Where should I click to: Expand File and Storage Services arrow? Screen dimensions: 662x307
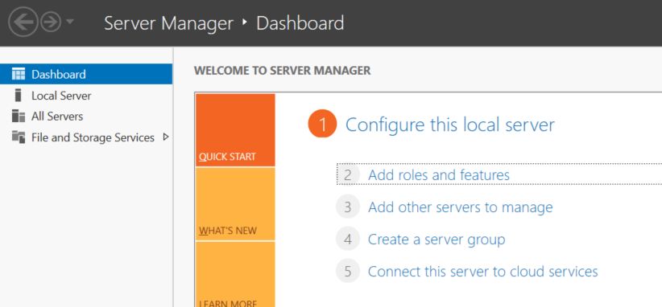pyautogui.click(x=166, y=137)
